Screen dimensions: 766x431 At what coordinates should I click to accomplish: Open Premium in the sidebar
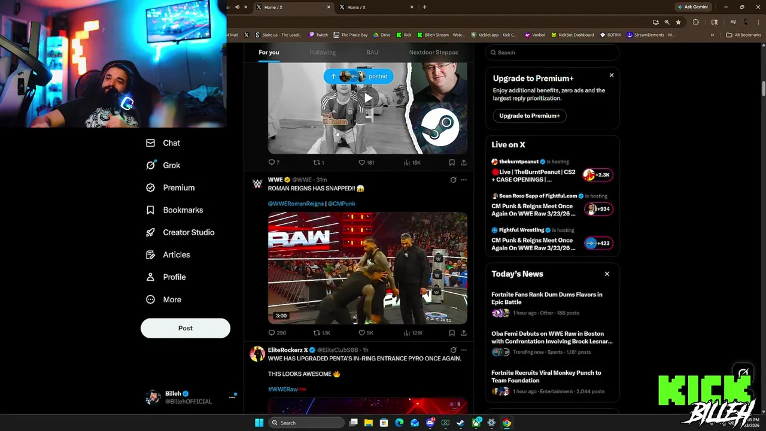(x=170, y=187)
